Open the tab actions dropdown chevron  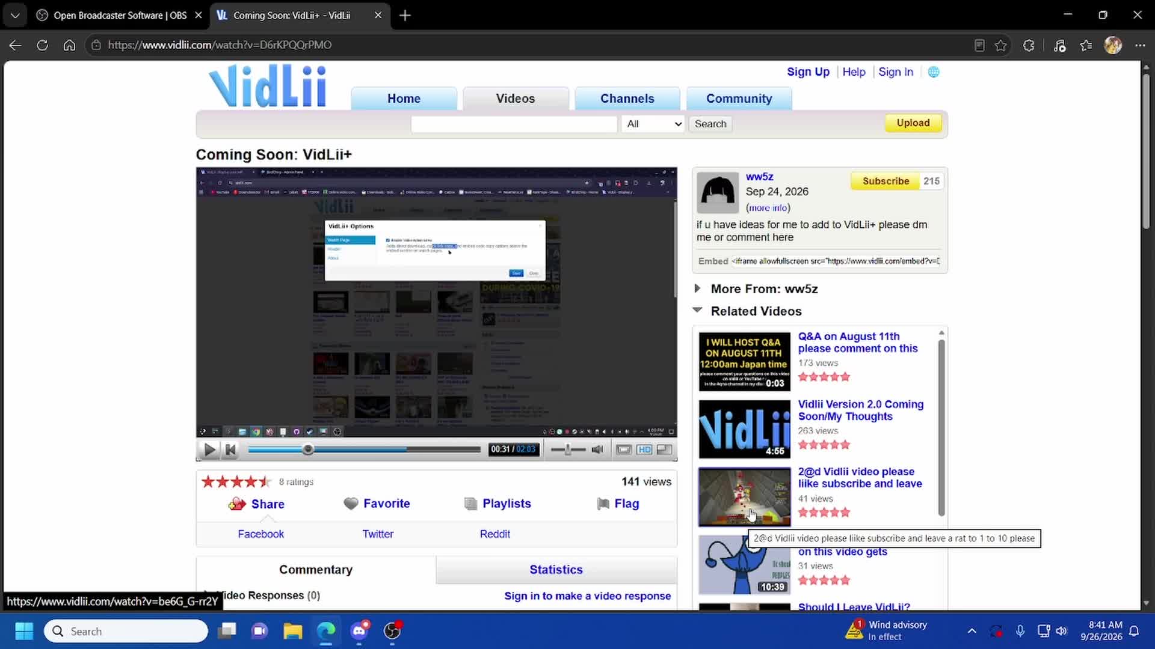pyautogui.click(x=15, y=16)
